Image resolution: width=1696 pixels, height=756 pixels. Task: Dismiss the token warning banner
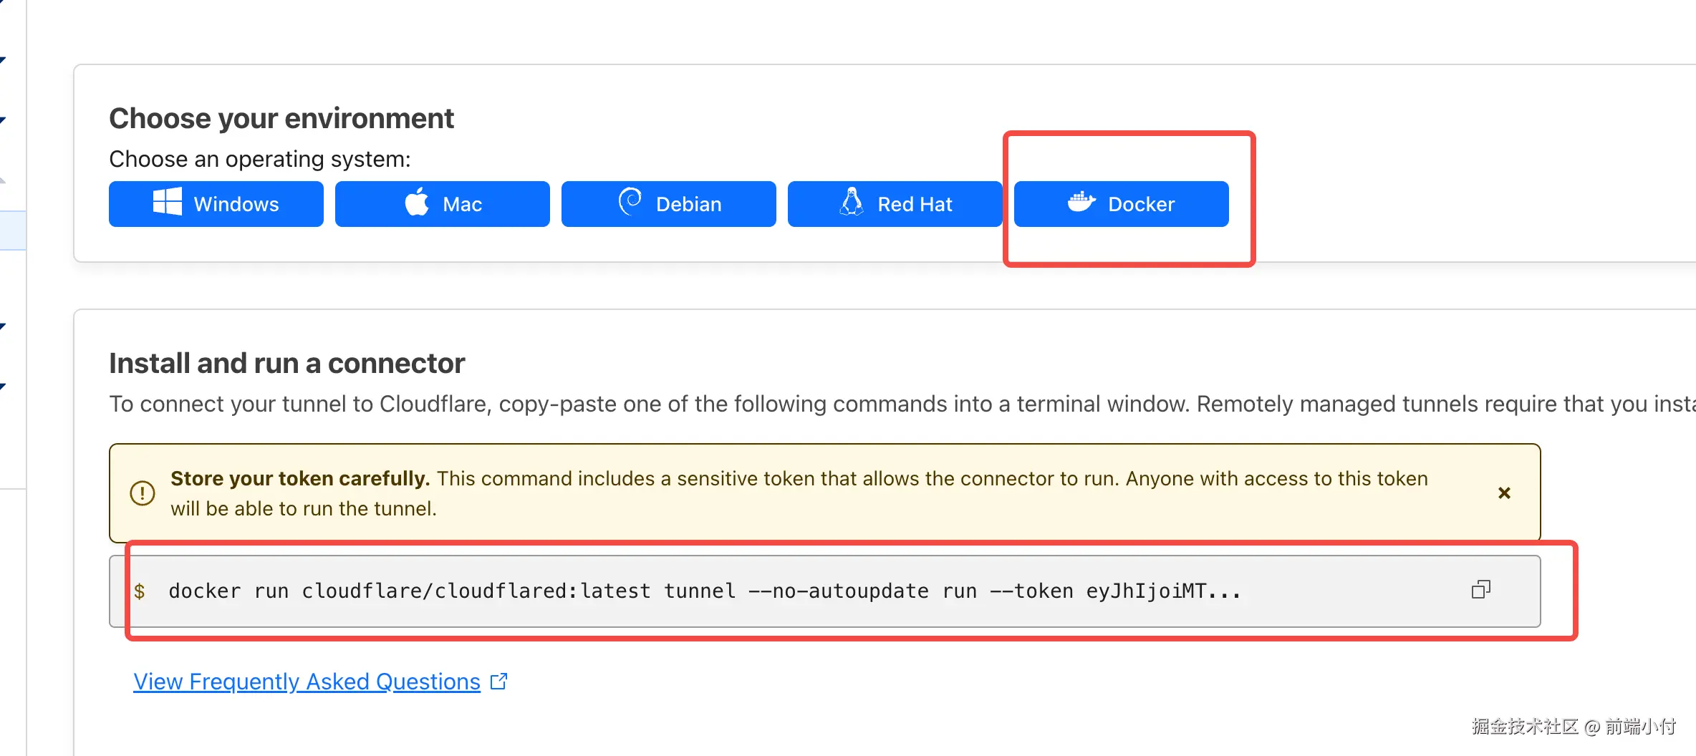pyautogui.click(x=1504, y=493)
